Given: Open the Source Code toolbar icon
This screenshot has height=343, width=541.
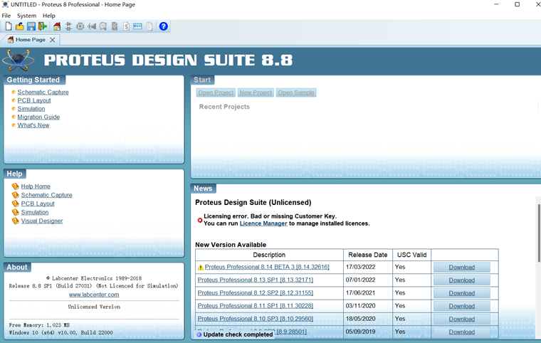Looking at the screenshot, I should 137,26.
